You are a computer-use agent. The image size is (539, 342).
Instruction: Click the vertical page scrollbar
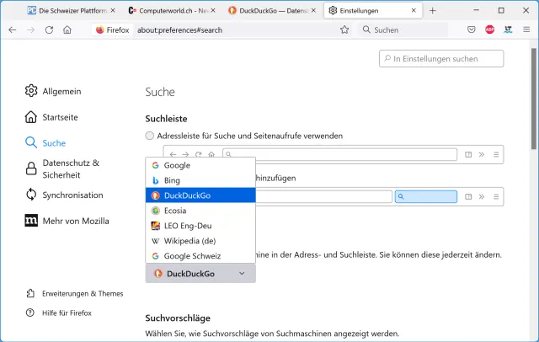tap(533, 99)
